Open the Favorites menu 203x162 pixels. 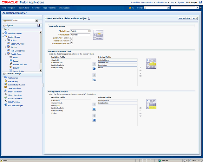click(x=37, y=8)
